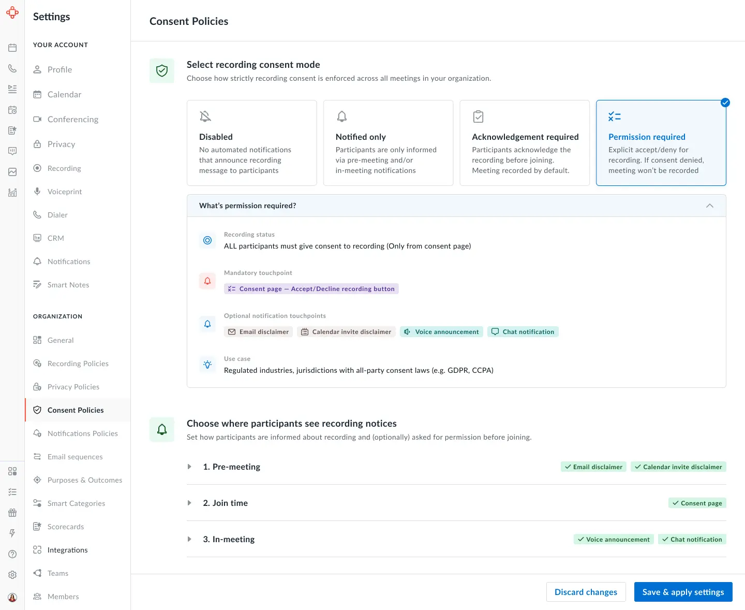Click the profile avatar at the bottom rail

[12, 597]
